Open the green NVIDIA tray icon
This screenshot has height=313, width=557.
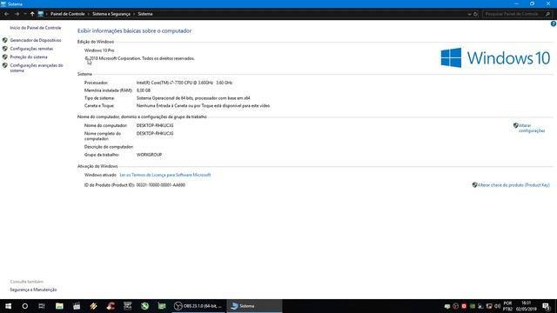473,306
